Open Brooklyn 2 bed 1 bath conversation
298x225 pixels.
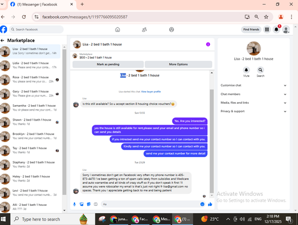[30, 136]
